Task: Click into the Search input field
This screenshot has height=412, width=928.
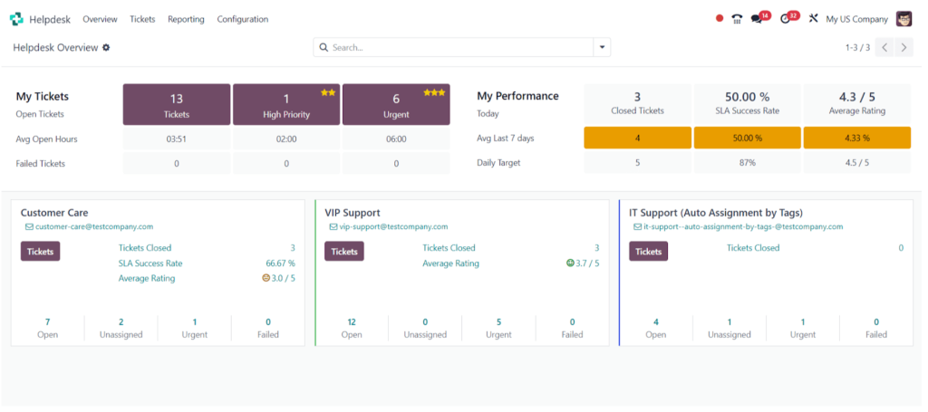Action: click(460, 48)
